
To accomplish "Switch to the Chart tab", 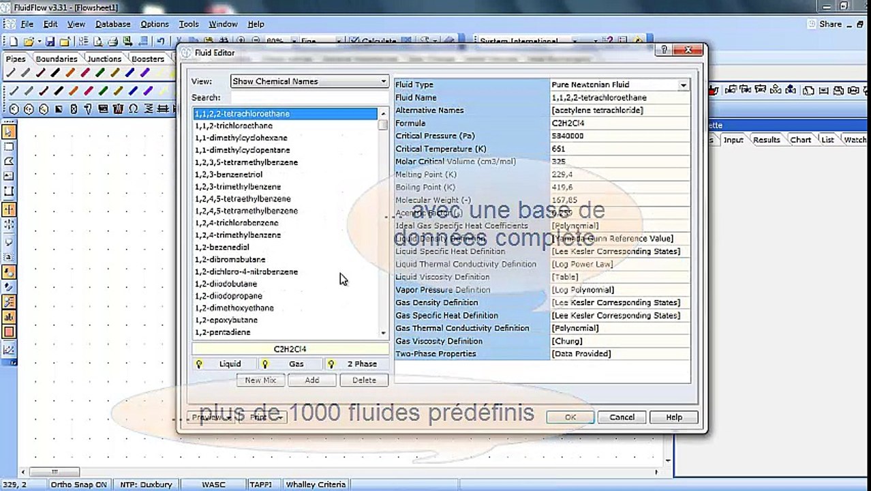I will pyautogui.click(x=800, y=140).
